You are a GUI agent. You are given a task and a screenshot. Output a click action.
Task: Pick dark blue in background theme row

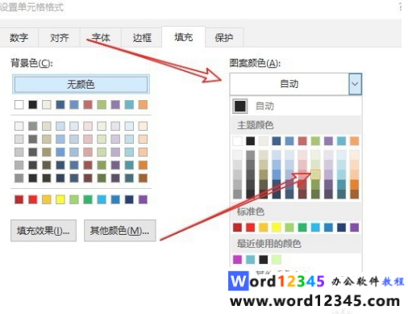click(60, 105)
